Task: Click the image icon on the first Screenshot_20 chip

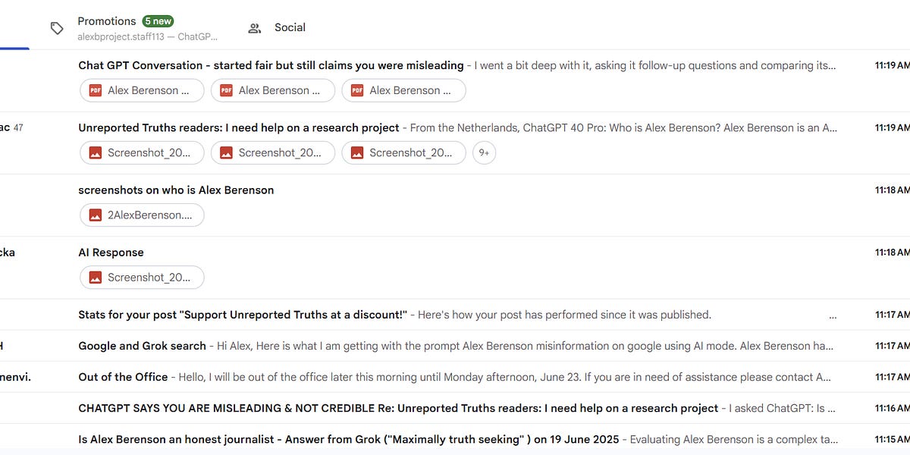Action: 94,152
